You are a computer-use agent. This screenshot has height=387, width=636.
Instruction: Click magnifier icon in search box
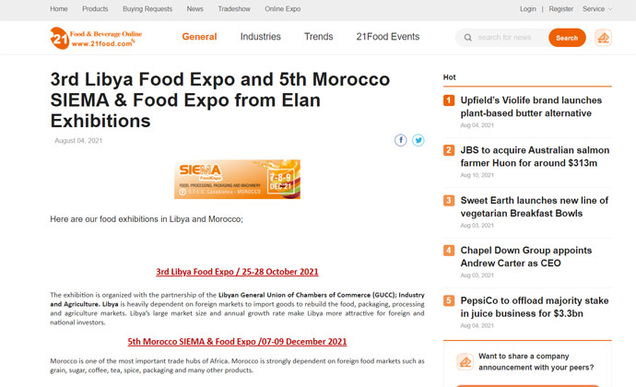pos(468,38)
